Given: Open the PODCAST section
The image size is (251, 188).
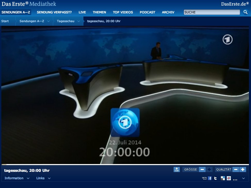Looking at the screenshot, I should coord(148,12).
